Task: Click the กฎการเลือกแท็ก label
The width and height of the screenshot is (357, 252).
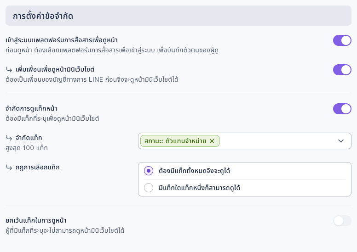Action: pyautogui.click(x=38, y=167)
